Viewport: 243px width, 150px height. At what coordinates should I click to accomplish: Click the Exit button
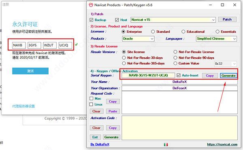point(95,137)
